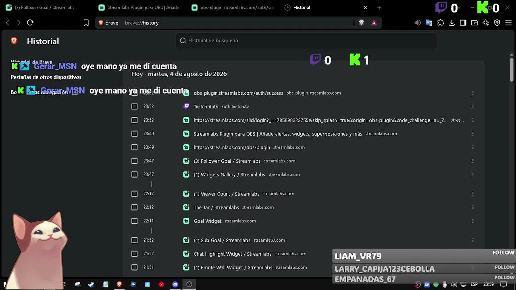Viewport: 516px width, 290px height.
Task: Open the Google Translate extension icon
Action: tap(429, 23)
